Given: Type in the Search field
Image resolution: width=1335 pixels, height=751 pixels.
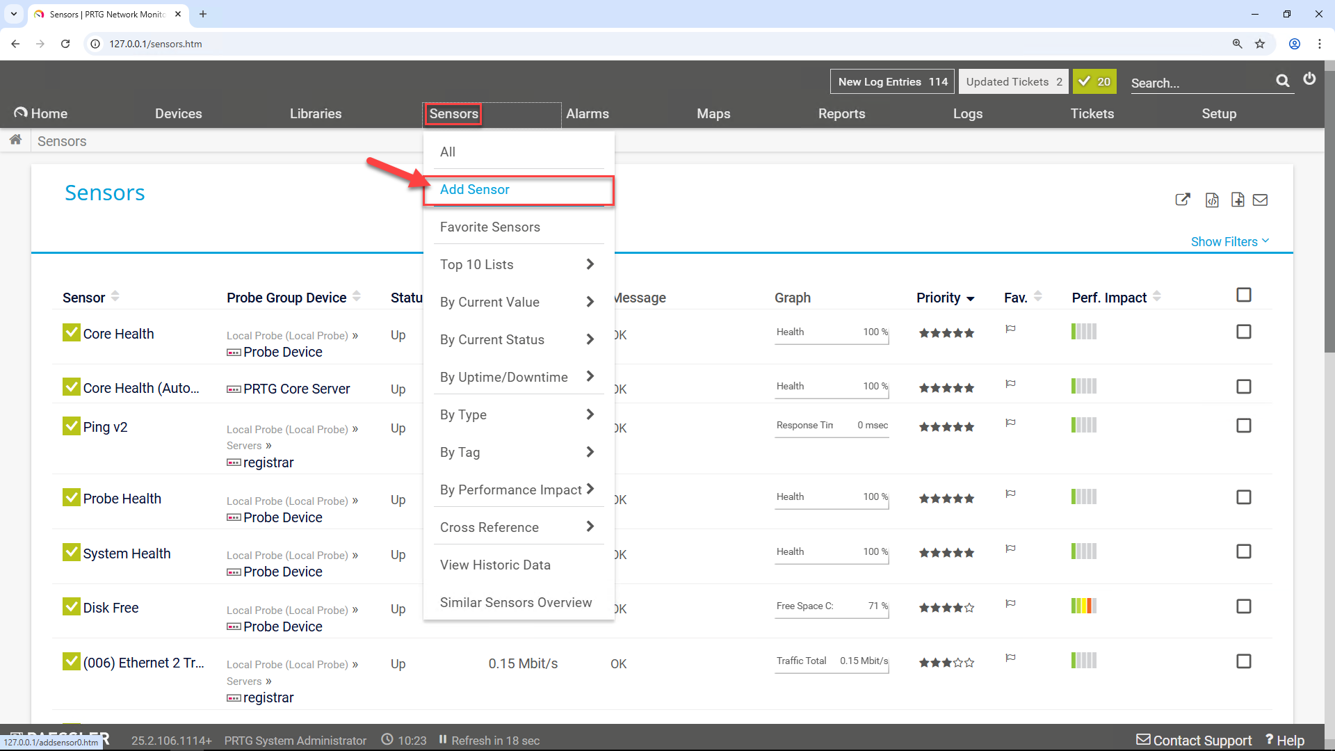Looking at the screenshot, I should 1196,83.
